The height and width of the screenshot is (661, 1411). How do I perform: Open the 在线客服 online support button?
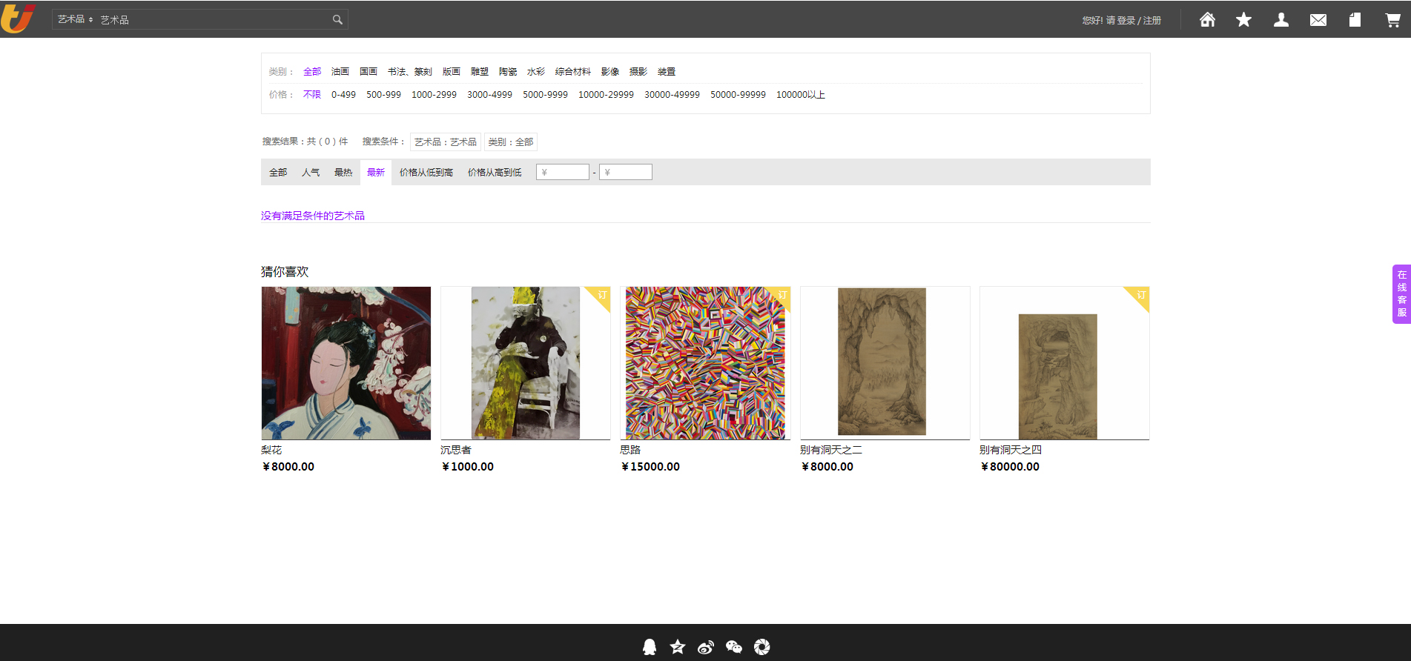(1401, 294)
